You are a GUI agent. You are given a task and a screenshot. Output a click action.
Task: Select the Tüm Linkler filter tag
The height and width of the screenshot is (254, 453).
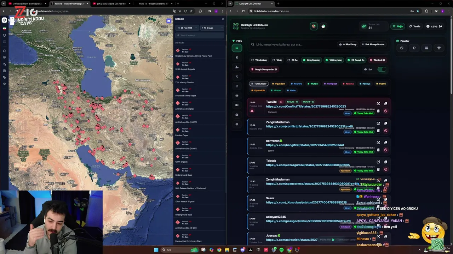(x=258, y=84)
